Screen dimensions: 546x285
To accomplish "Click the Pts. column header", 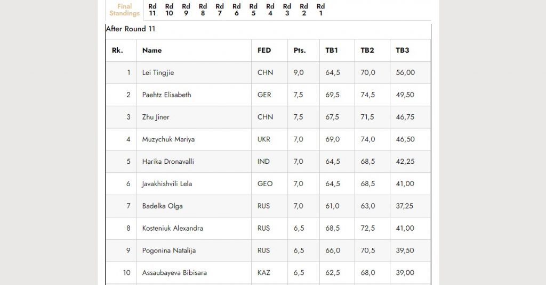I will 300,51.
